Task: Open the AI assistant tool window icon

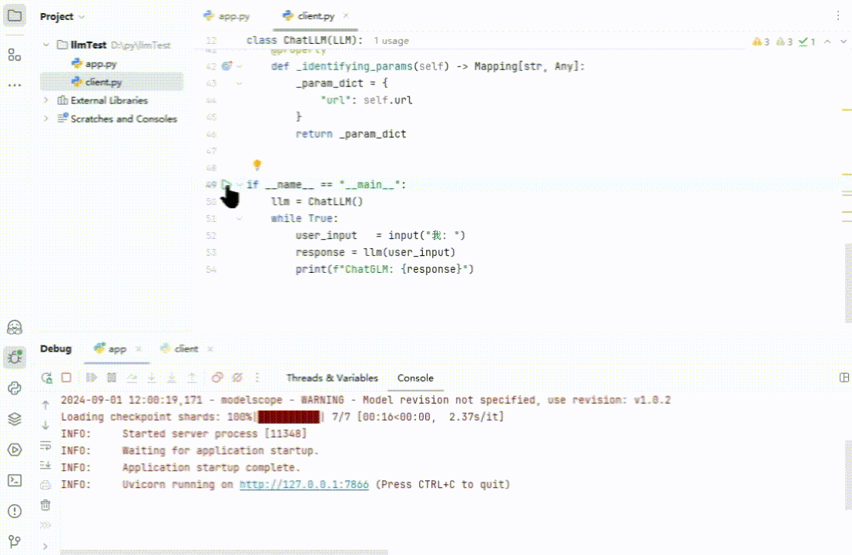Action: 15,328
